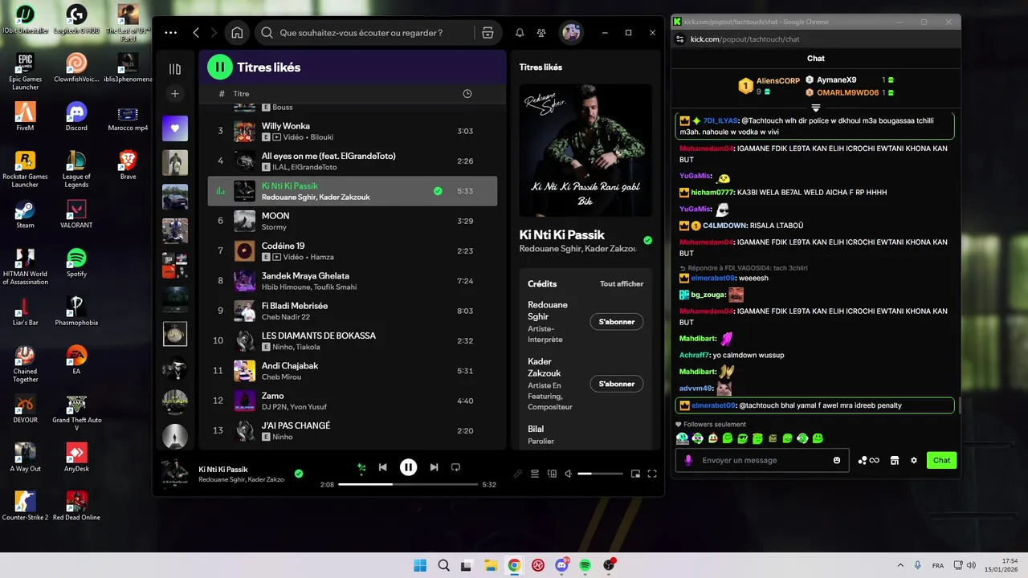Open Discord desktop shortcut

click(x=76, y=116)
